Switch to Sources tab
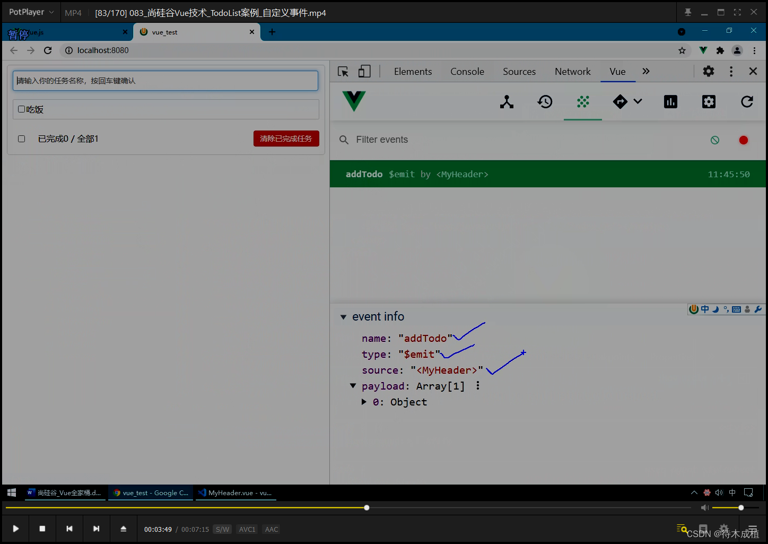This screenshot has width=768, height=544. tap(519, 72)
